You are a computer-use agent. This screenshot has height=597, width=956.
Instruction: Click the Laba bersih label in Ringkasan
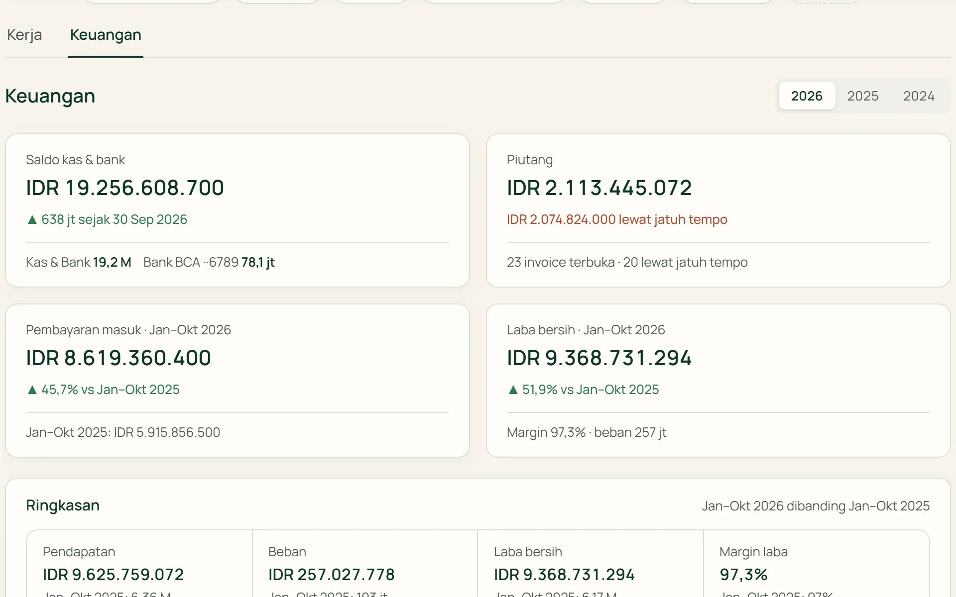click(528, 552)
